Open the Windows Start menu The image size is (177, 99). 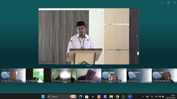pyautogui.click(x=43, y=97)
